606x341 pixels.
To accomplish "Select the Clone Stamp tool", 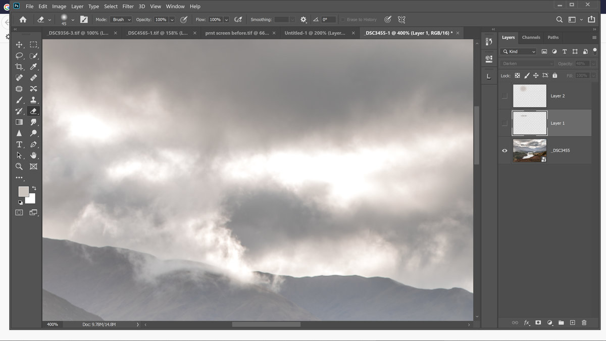I will 33,100.
